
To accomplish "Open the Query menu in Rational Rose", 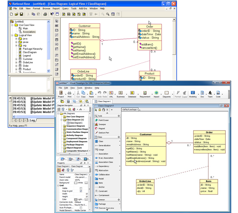I will pos(65,9).
